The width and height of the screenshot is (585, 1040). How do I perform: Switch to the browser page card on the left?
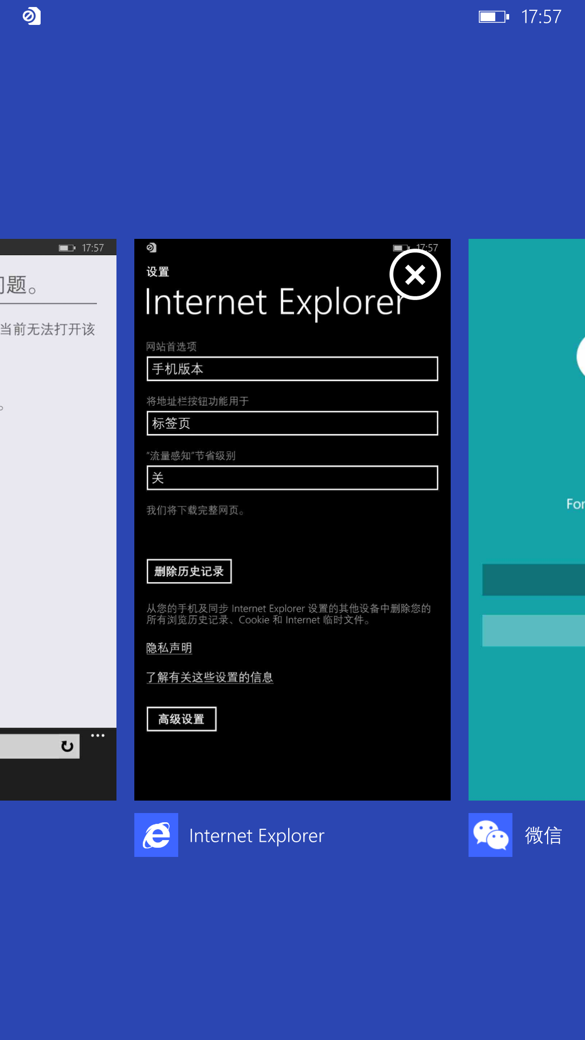click(x=58, y=519)
